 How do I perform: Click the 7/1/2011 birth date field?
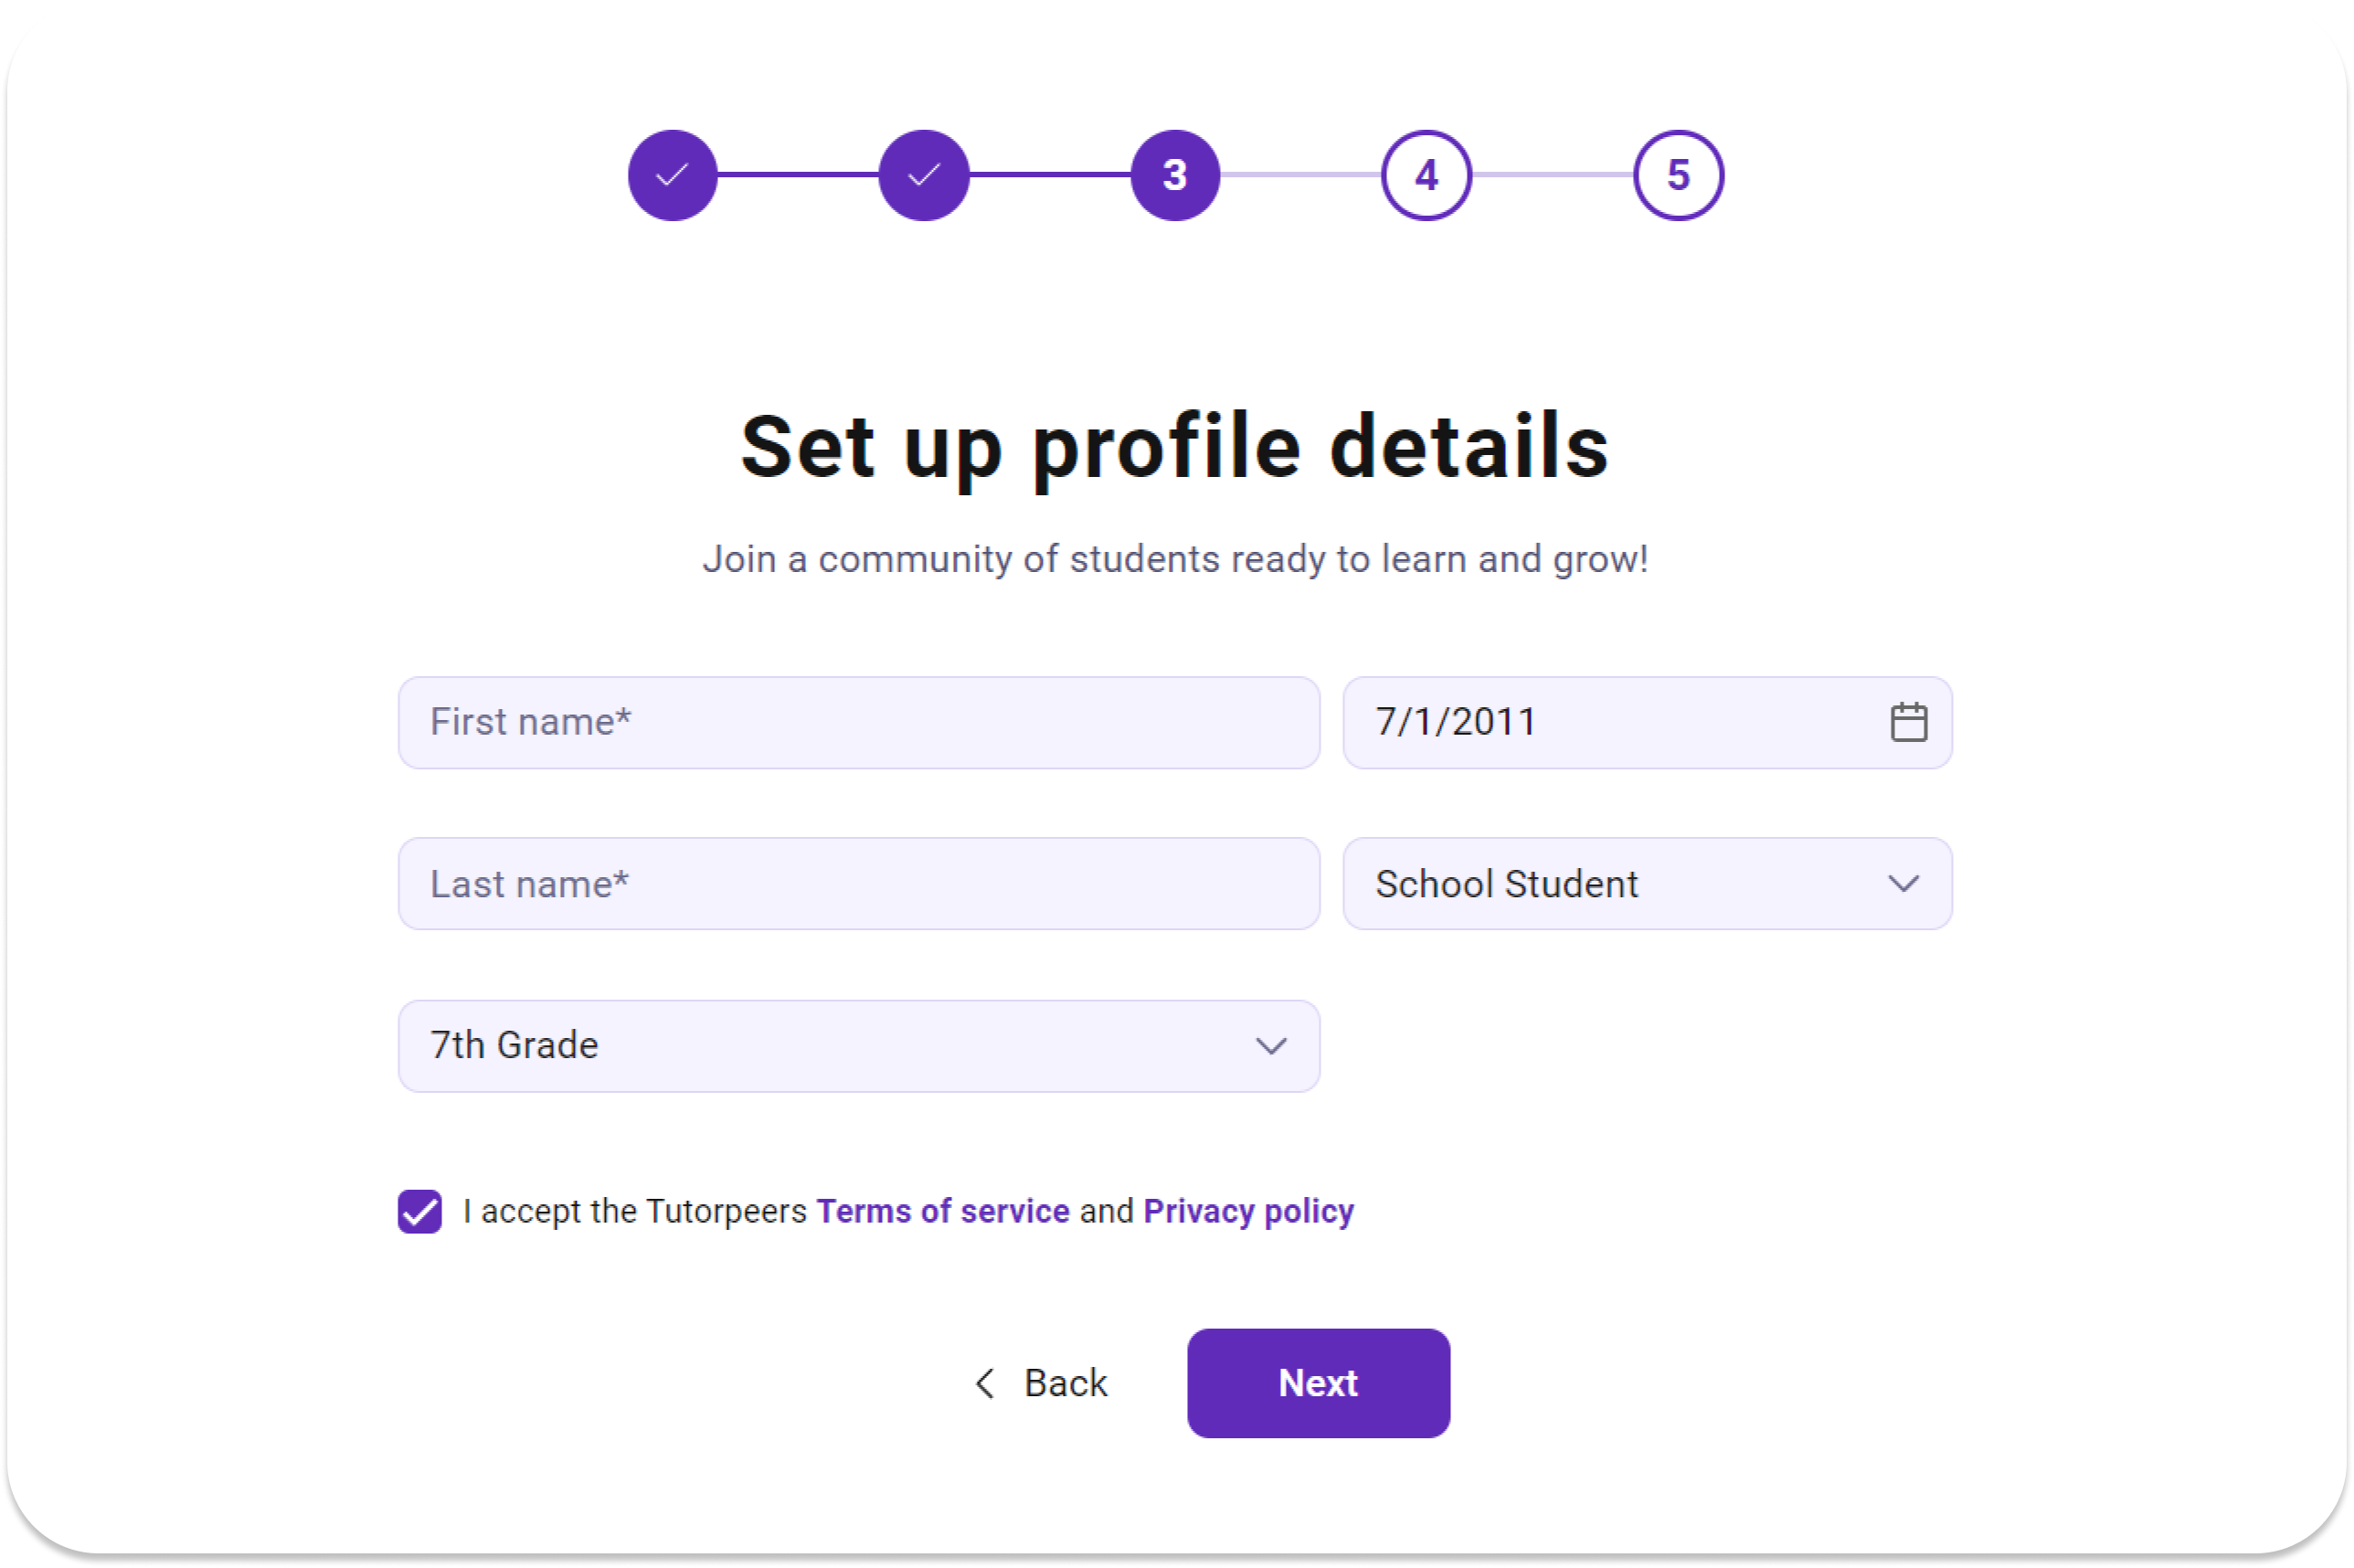tap(1647, 722)
